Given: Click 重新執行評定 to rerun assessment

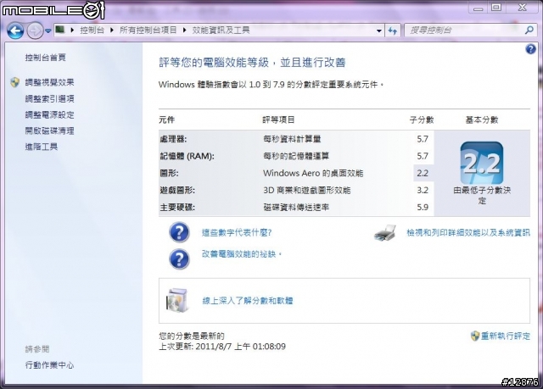Looking at the screenshot, I should (506, 336).
